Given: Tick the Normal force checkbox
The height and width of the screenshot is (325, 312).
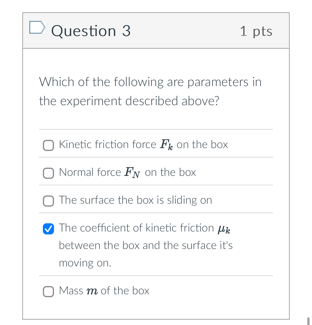Looking at the screenshot, I should 48,173.
